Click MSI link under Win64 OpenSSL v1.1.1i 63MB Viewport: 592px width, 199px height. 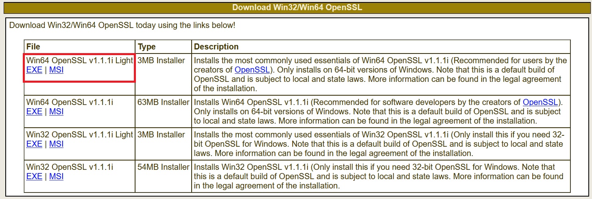[x=57, y=111]
